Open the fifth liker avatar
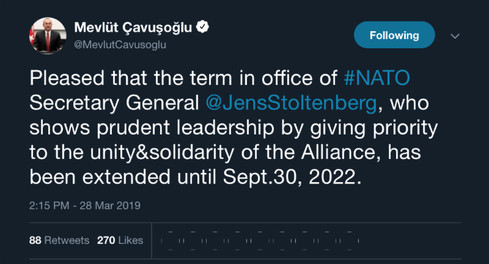The height and width of the screenshot is (264, 489). coord(259,240)
